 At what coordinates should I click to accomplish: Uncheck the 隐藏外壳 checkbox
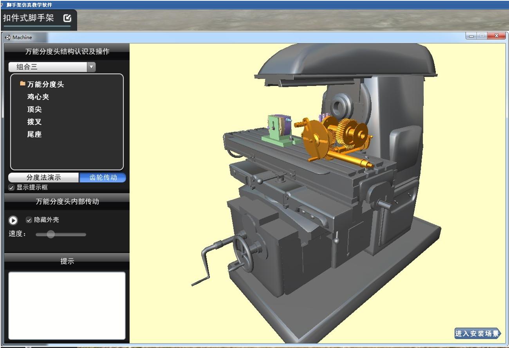coord(29,220)
